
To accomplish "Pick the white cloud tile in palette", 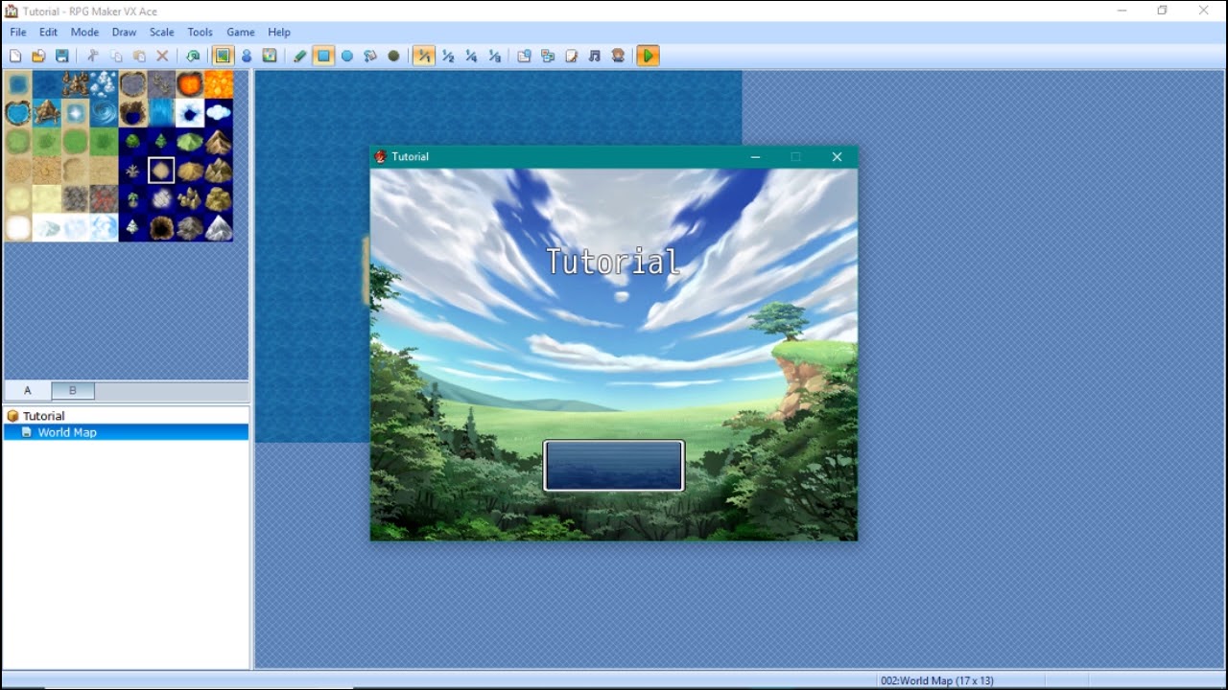I will point(219,113).
